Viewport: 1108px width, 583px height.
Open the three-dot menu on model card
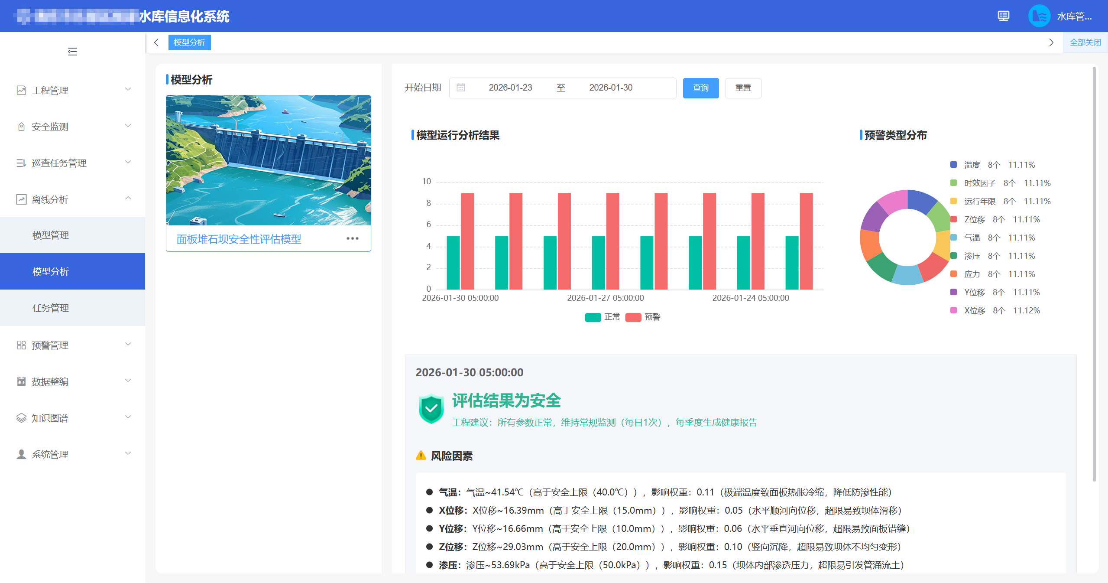(352, 238)
